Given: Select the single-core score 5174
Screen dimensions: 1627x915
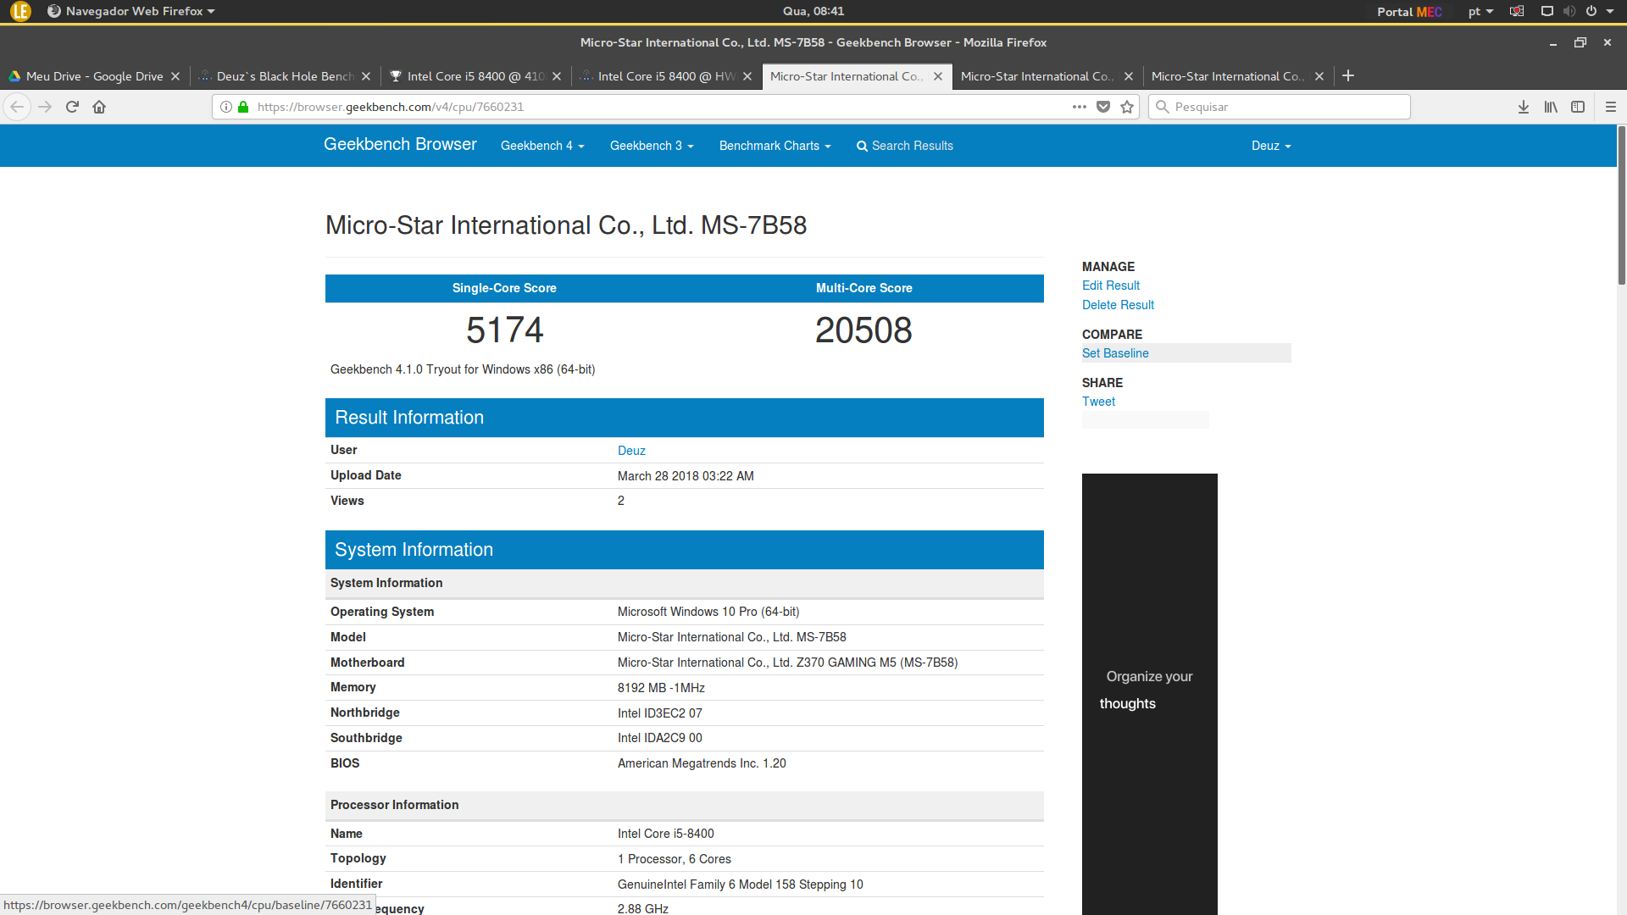Looking at the screenshot, I should tap(504, 330).
